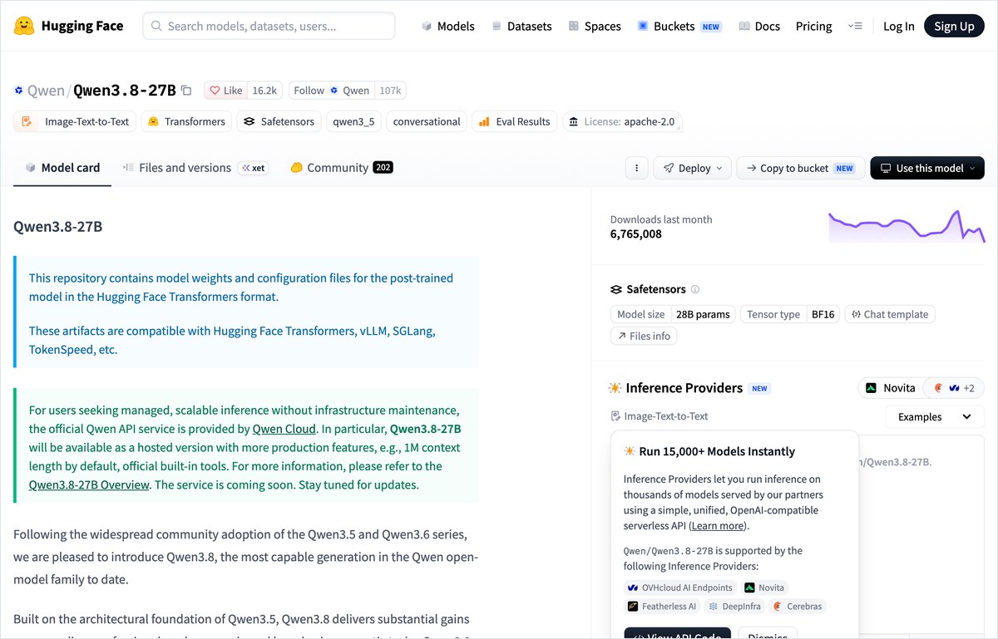
Task: Open the Docs page
Action: pyautogui.click(x=759, y=26)
